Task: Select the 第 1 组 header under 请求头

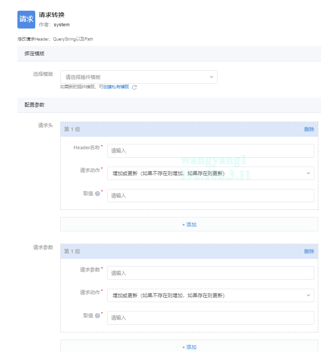Action: (x=72, y=129)
